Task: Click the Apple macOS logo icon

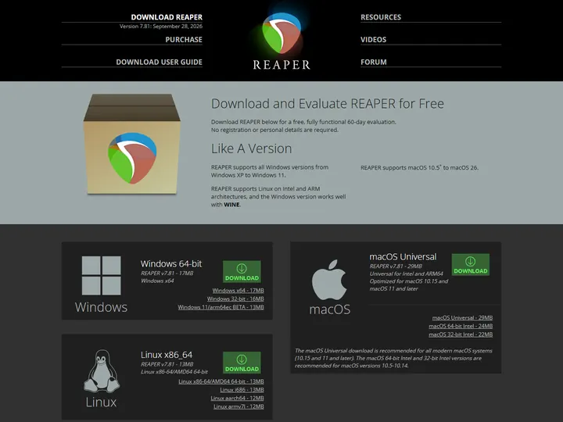Action: (329, 280)
